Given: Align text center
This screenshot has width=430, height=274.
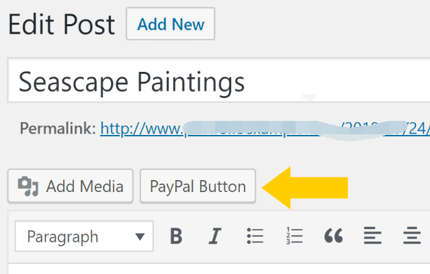Looking at the screenshot, I should tap(412, 236).
